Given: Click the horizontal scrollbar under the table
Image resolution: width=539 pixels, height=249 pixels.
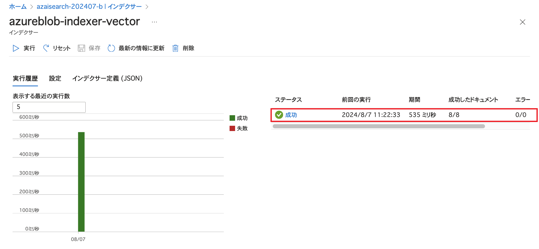Looking at the screenshot, I should click(379, 126).
